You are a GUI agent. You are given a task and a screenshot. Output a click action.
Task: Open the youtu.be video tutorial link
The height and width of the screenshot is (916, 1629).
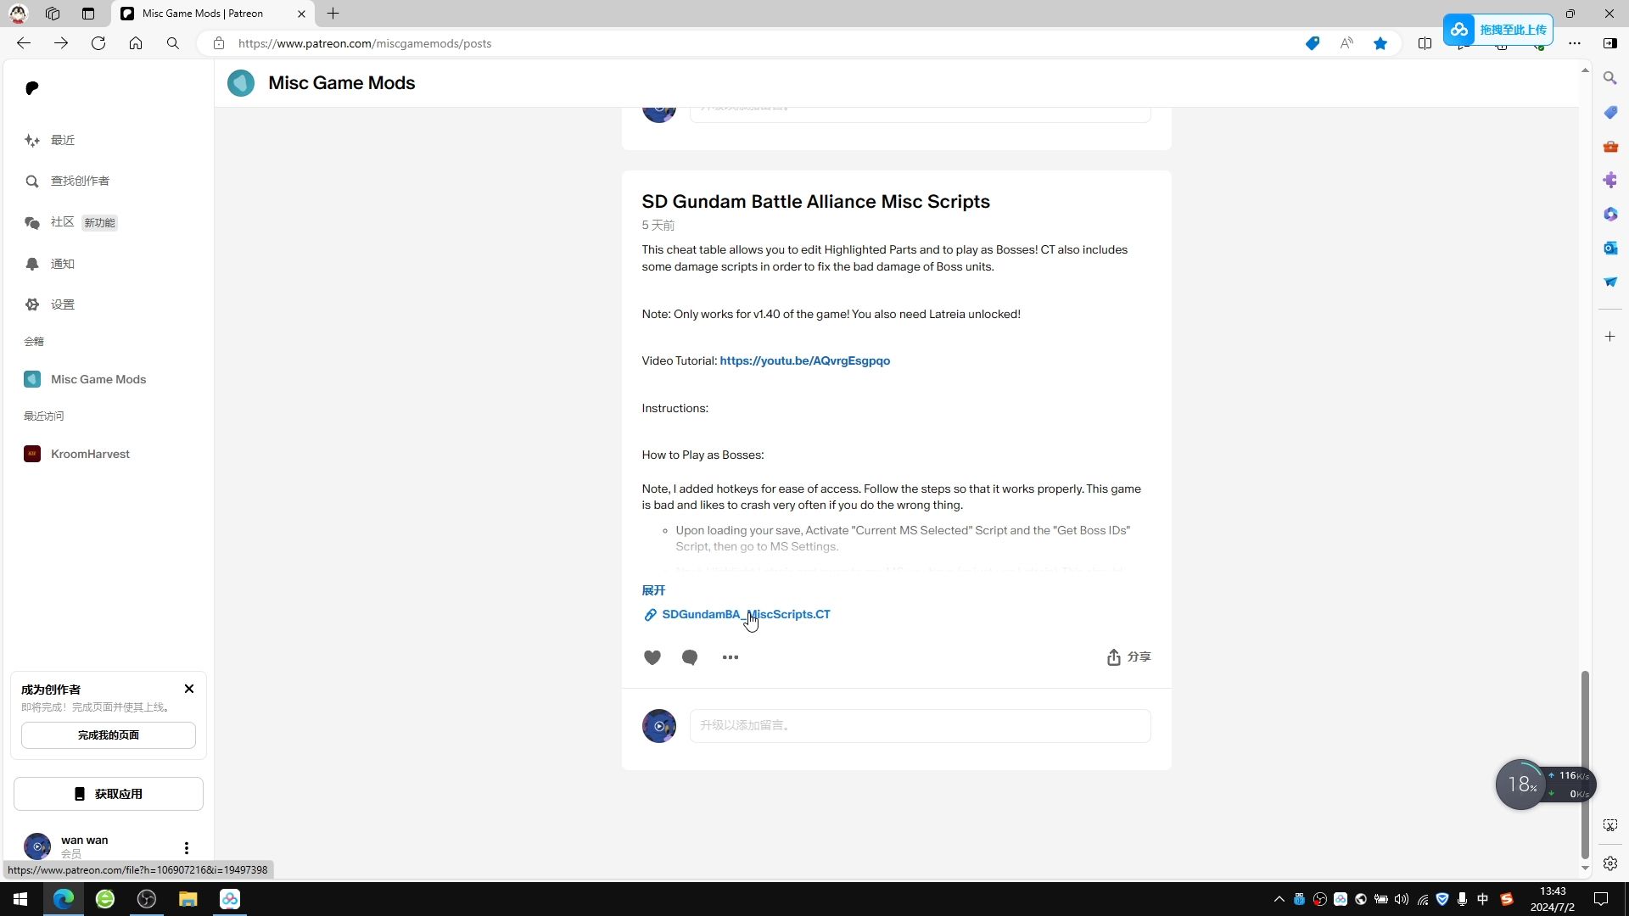coord(804,361)
